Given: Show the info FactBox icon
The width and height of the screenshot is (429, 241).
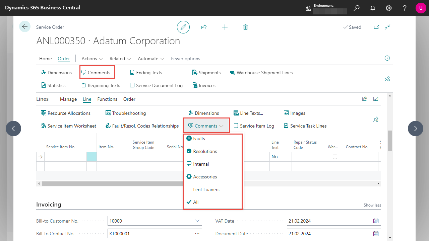Looking at the screenshot, I should point(387,58).
